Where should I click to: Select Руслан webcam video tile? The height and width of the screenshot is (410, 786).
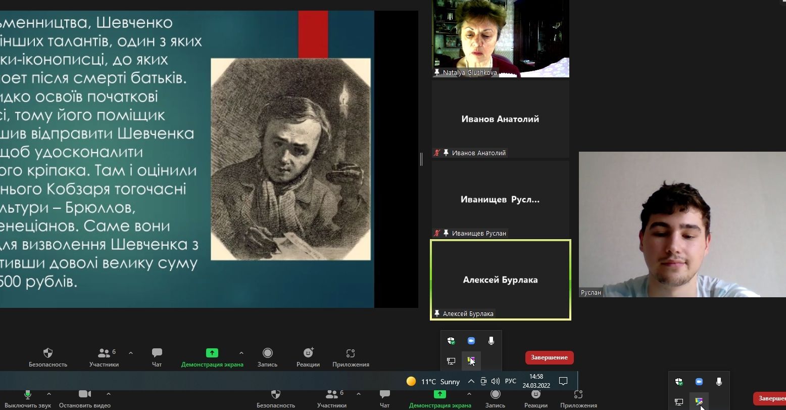[682, 224]
